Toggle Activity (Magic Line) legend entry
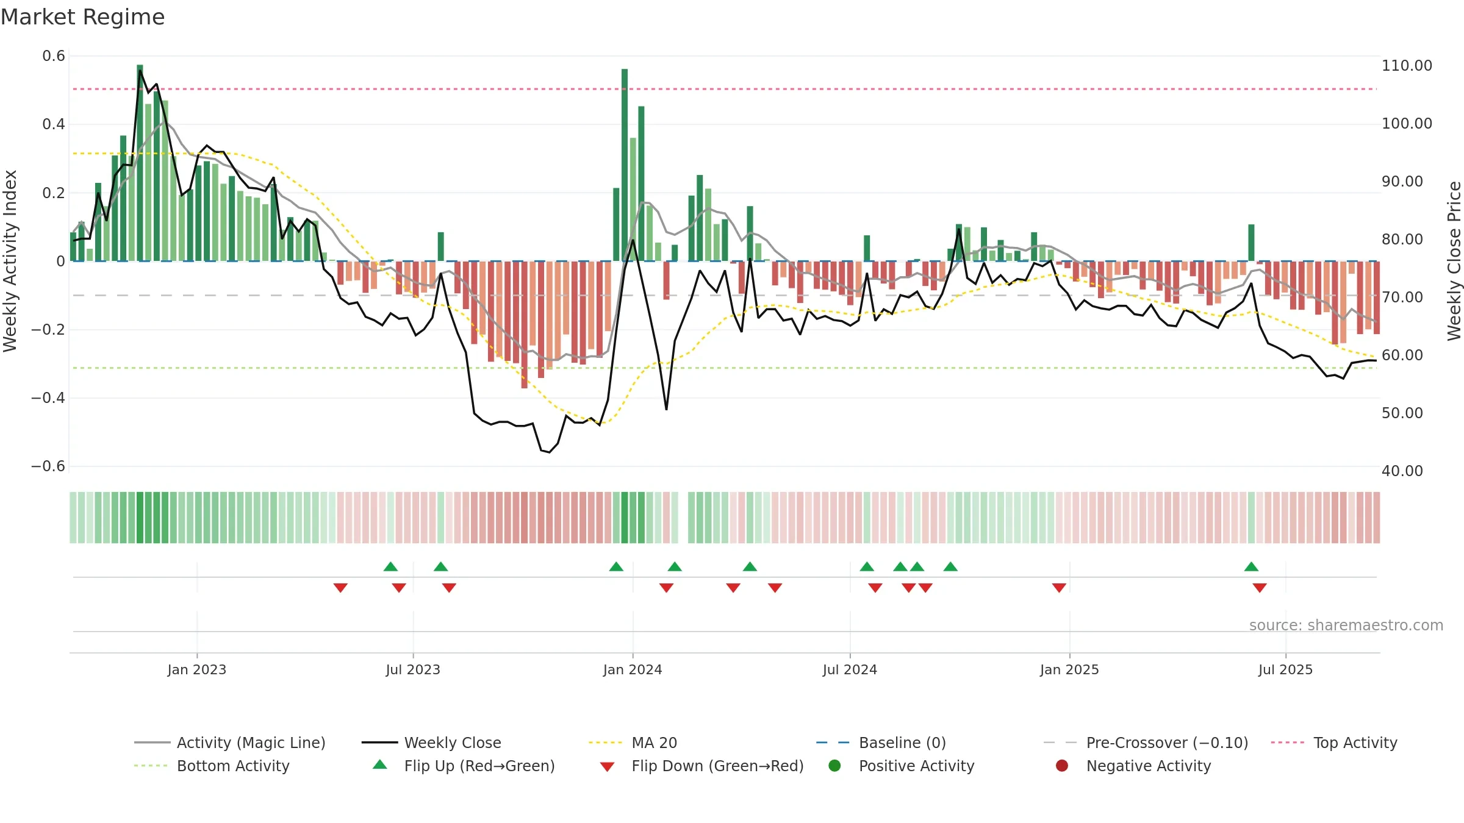 pos(230,743)
